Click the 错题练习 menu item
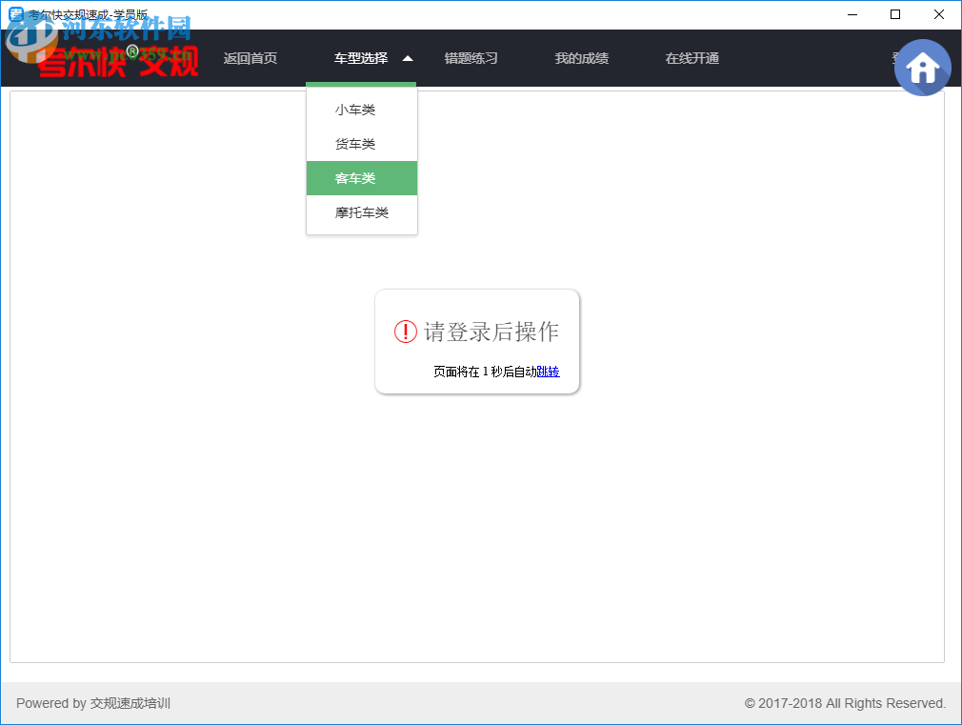Screen dimensions: 962x725 click(471, 58)
